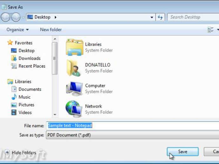Click the Recent Places icon
The width and height of the screenshot is (219, 164).
(x=14, y=66)
